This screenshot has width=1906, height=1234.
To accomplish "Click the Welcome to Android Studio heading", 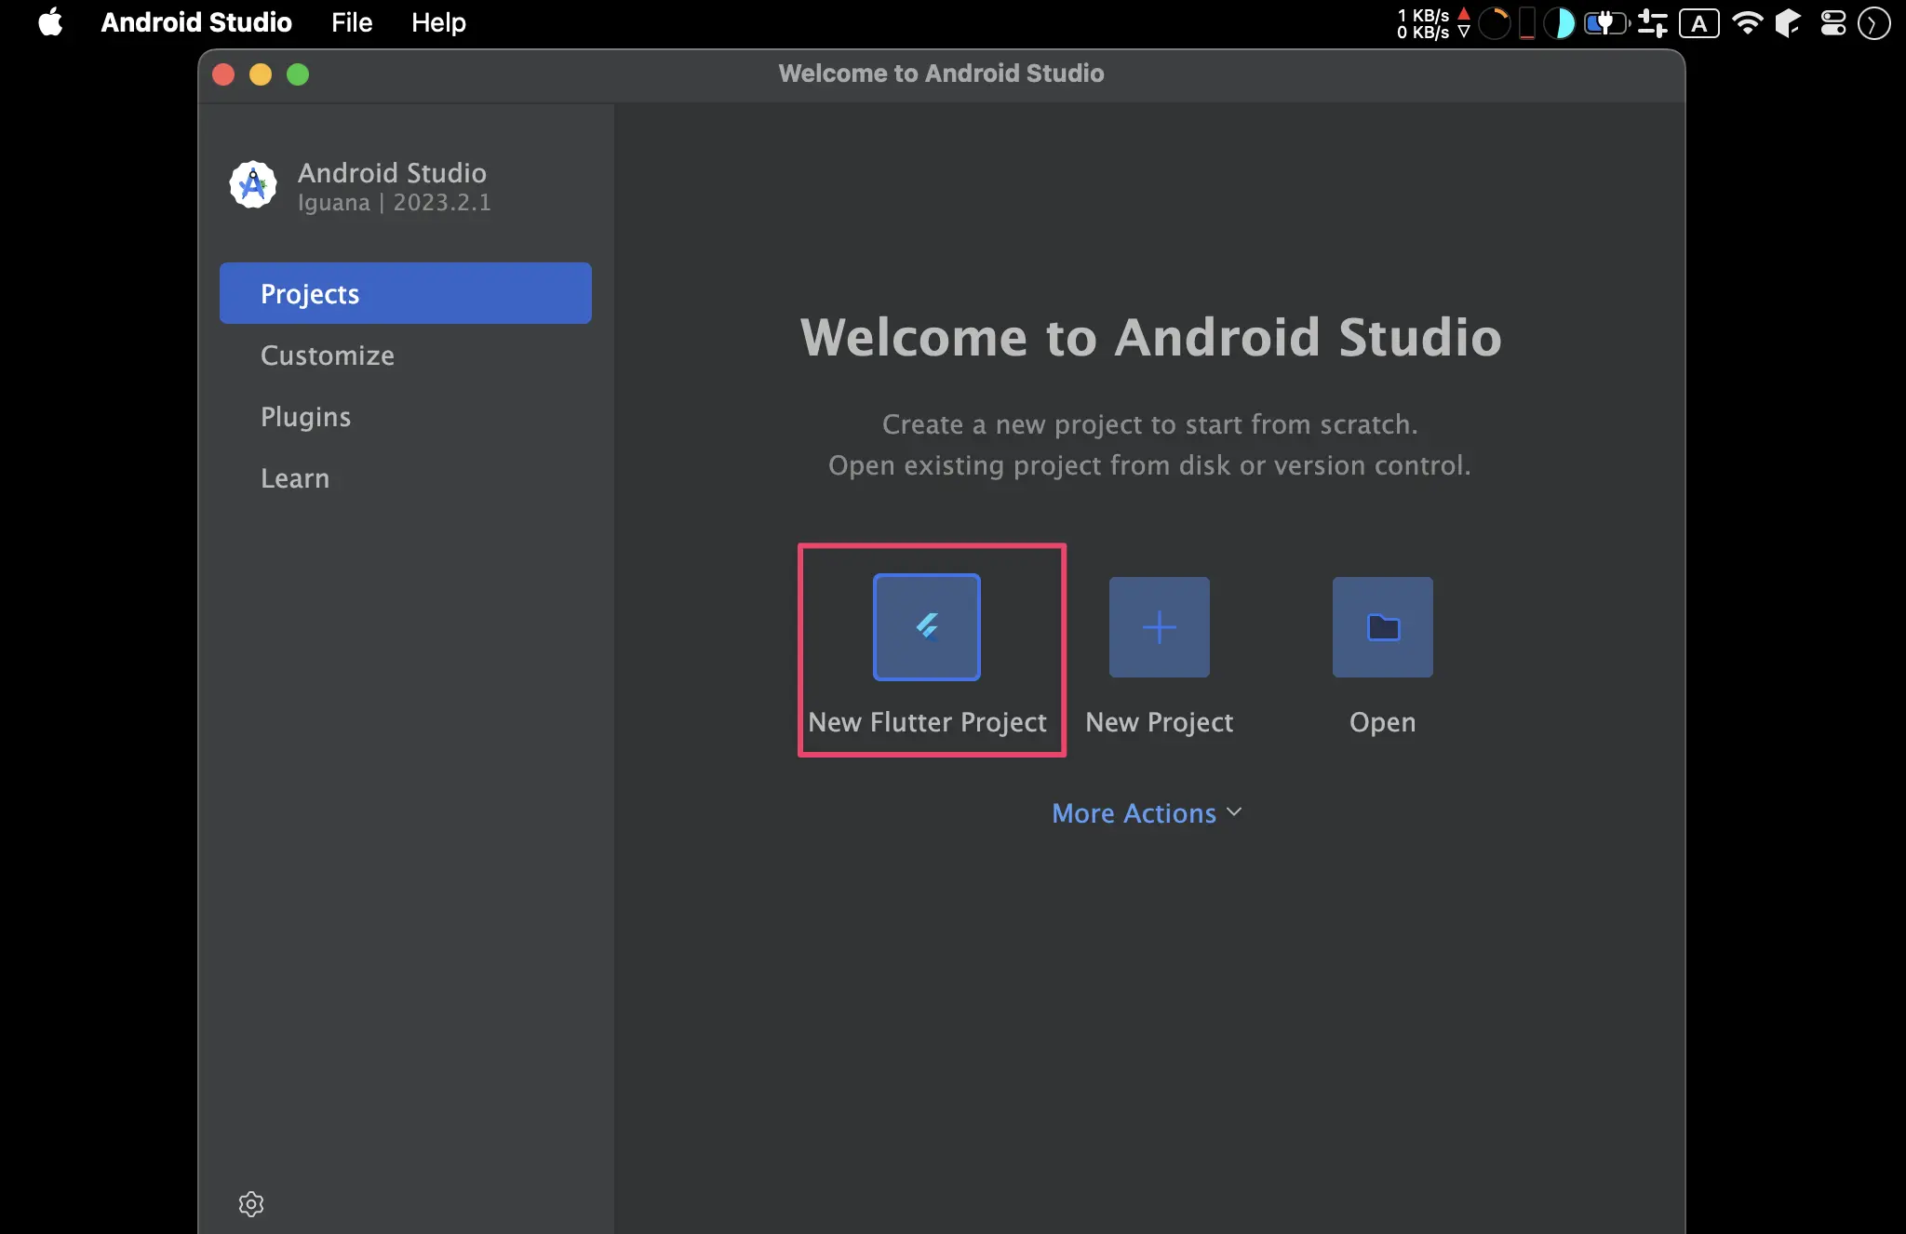I will coord(1151,337).
